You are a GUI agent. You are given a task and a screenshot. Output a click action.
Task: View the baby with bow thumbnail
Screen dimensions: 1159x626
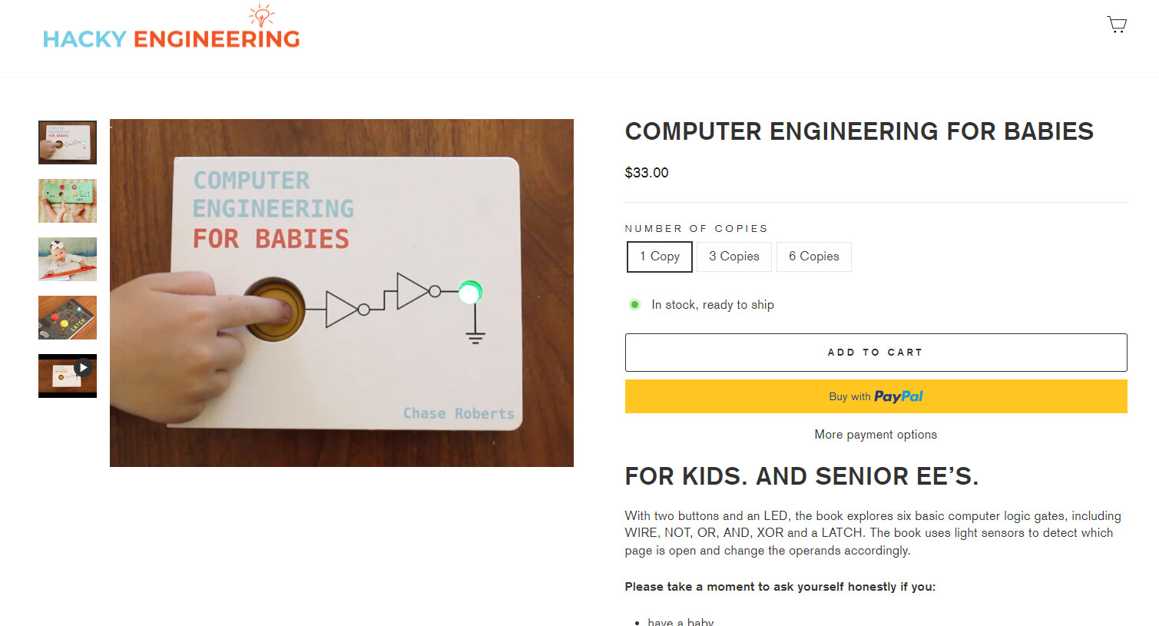click(68, 259)
